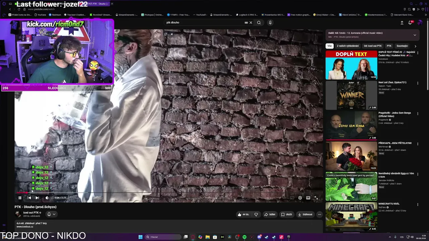The height and width of the screenshot is (241, 429).
Task: Open video player settings gear
Action: [x=300, y=198]
